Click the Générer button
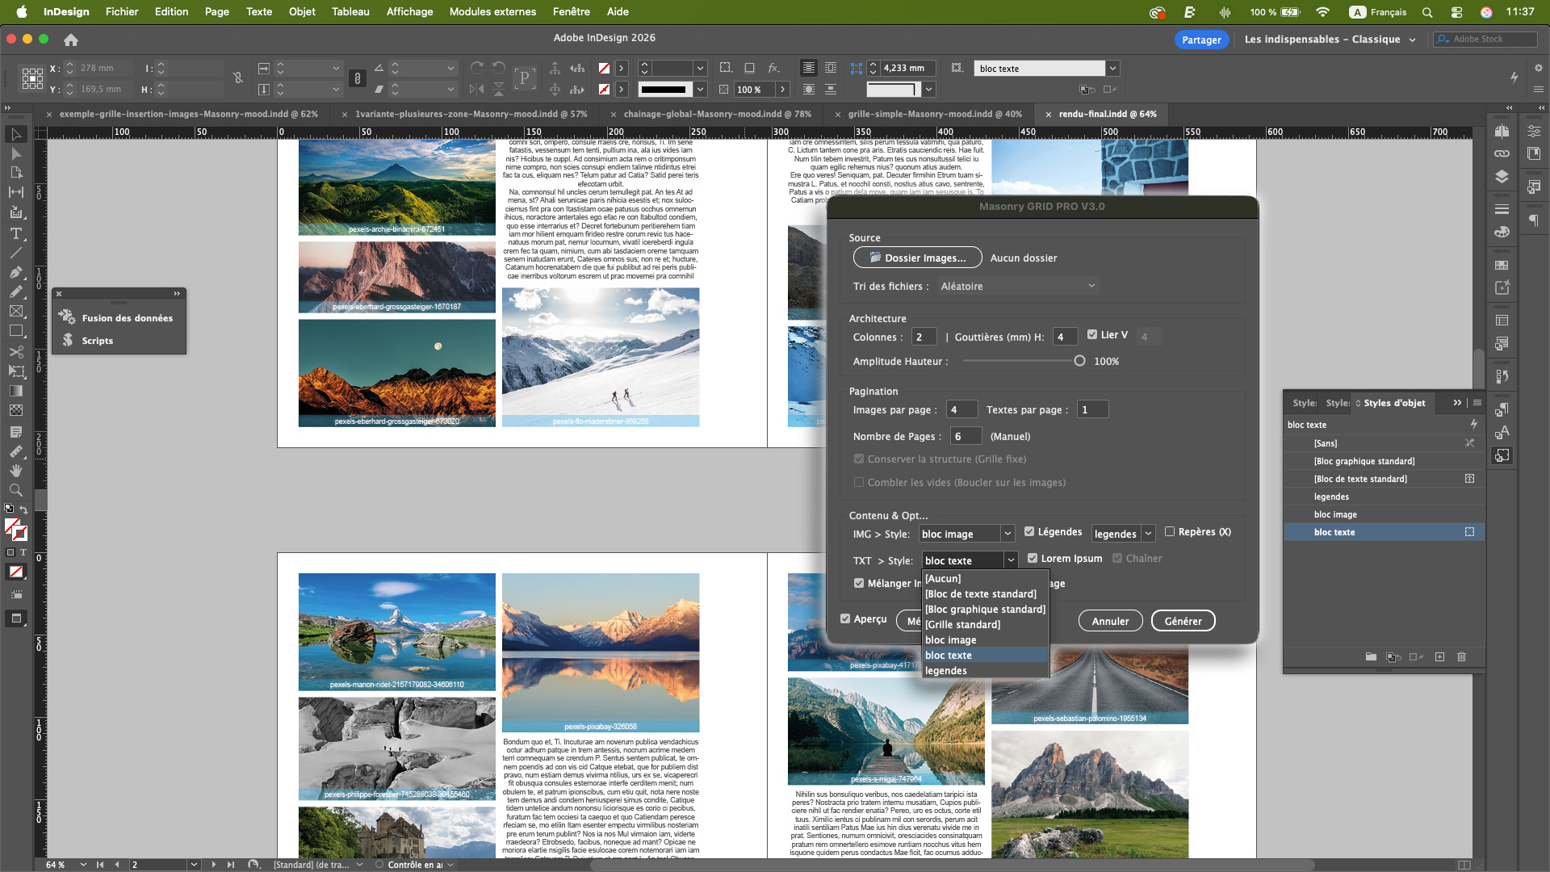1550x872 pixels. click(1183, 621)
